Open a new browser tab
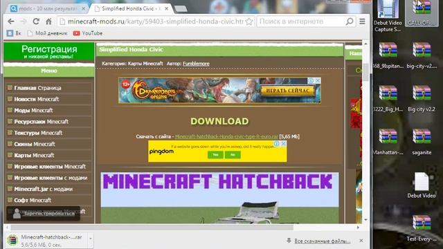 click(181, 9)
